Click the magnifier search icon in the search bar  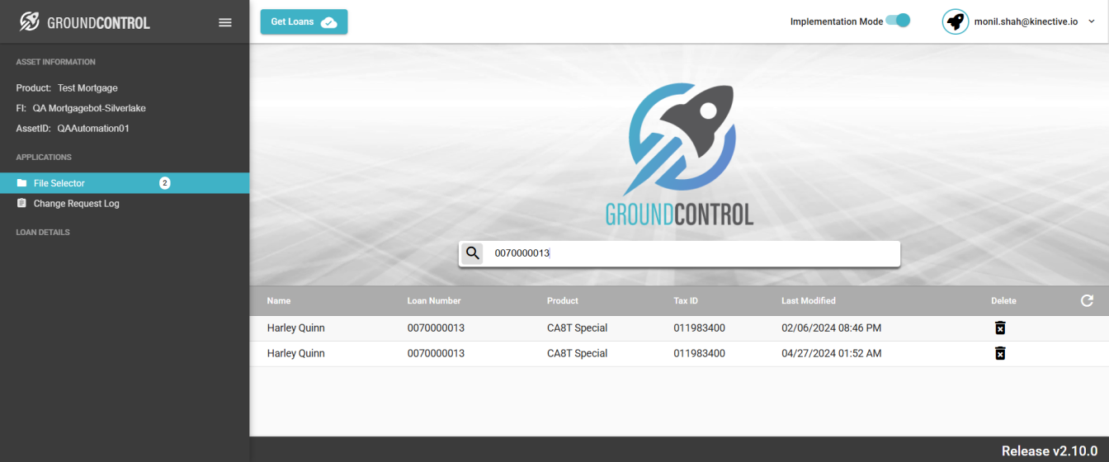[x=472, y=253]
